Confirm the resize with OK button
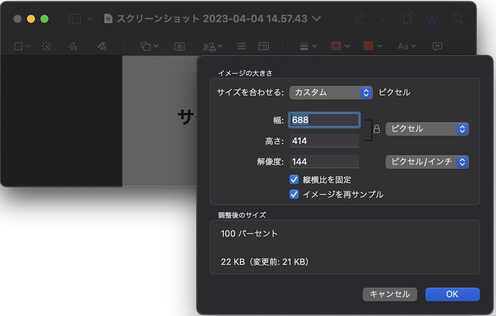Screen dimensions: 496x316 (452, 294)
